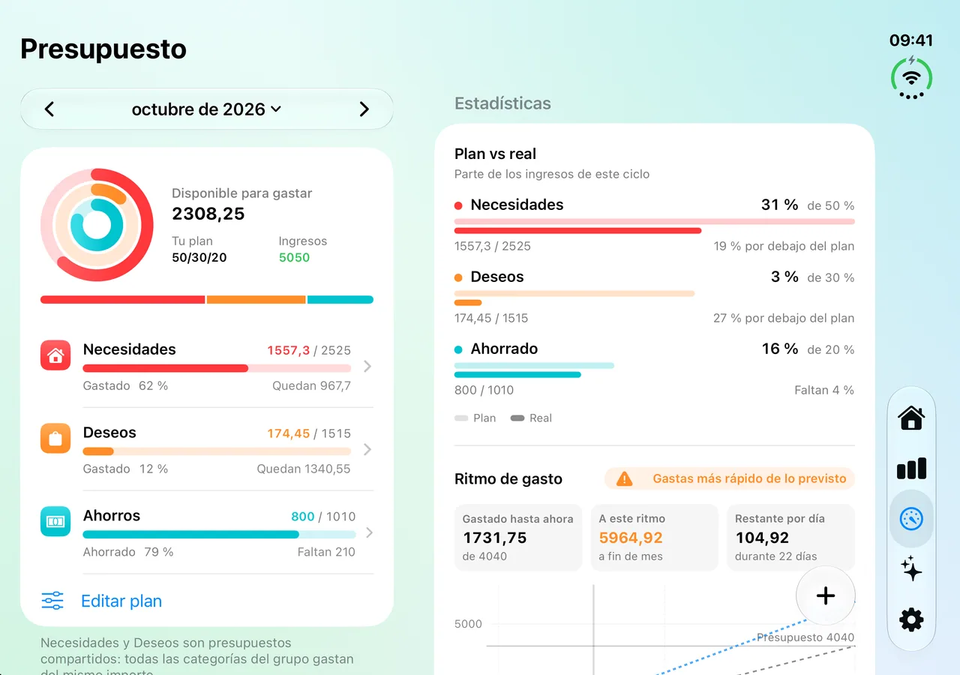
Task: Select Deseos in Plan vs real
Action: click(x=655, y=298)
